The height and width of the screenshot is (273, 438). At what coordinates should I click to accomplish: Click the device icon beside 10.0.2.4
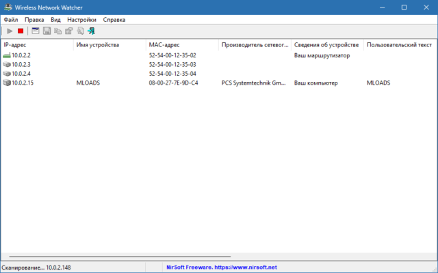tap(7, 74)
